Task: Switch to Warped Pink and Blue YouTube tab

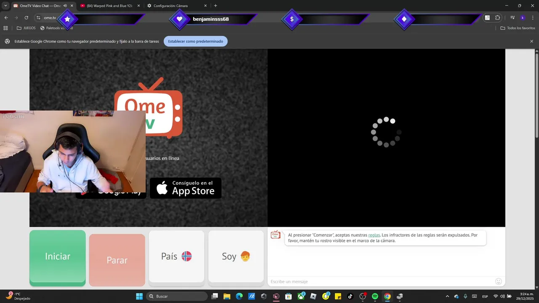Action: [109, 6]
